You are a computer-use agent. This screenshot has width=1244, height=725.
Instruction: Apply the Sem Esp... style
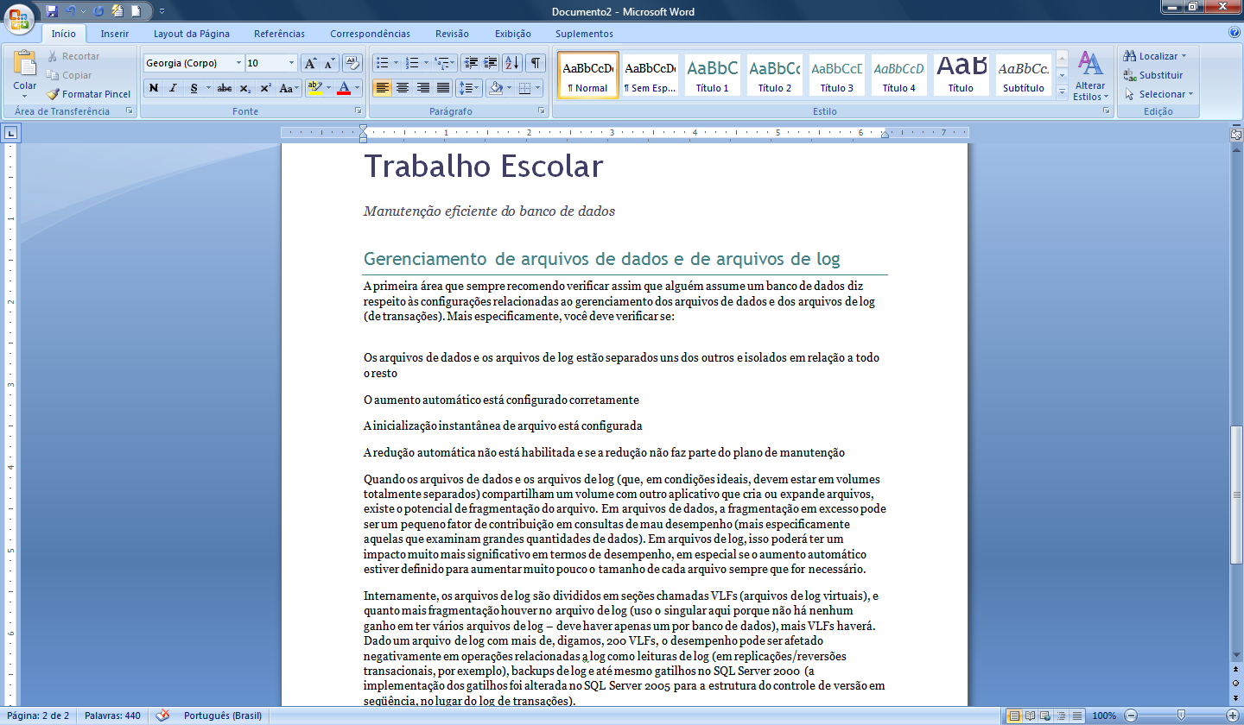651,75
